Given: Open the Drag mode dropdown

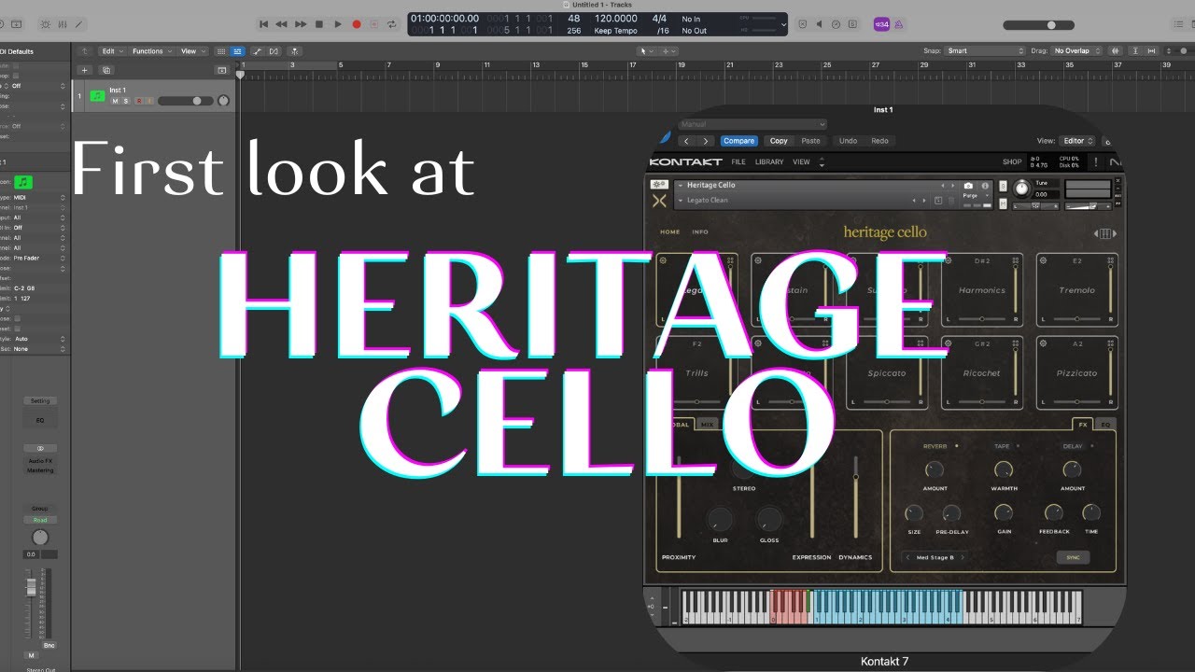Looking at the screenshot, I should click(1076, 51).
